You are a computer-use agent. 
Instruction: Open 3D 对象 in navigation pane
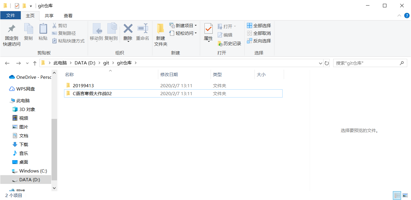[24, 110]
